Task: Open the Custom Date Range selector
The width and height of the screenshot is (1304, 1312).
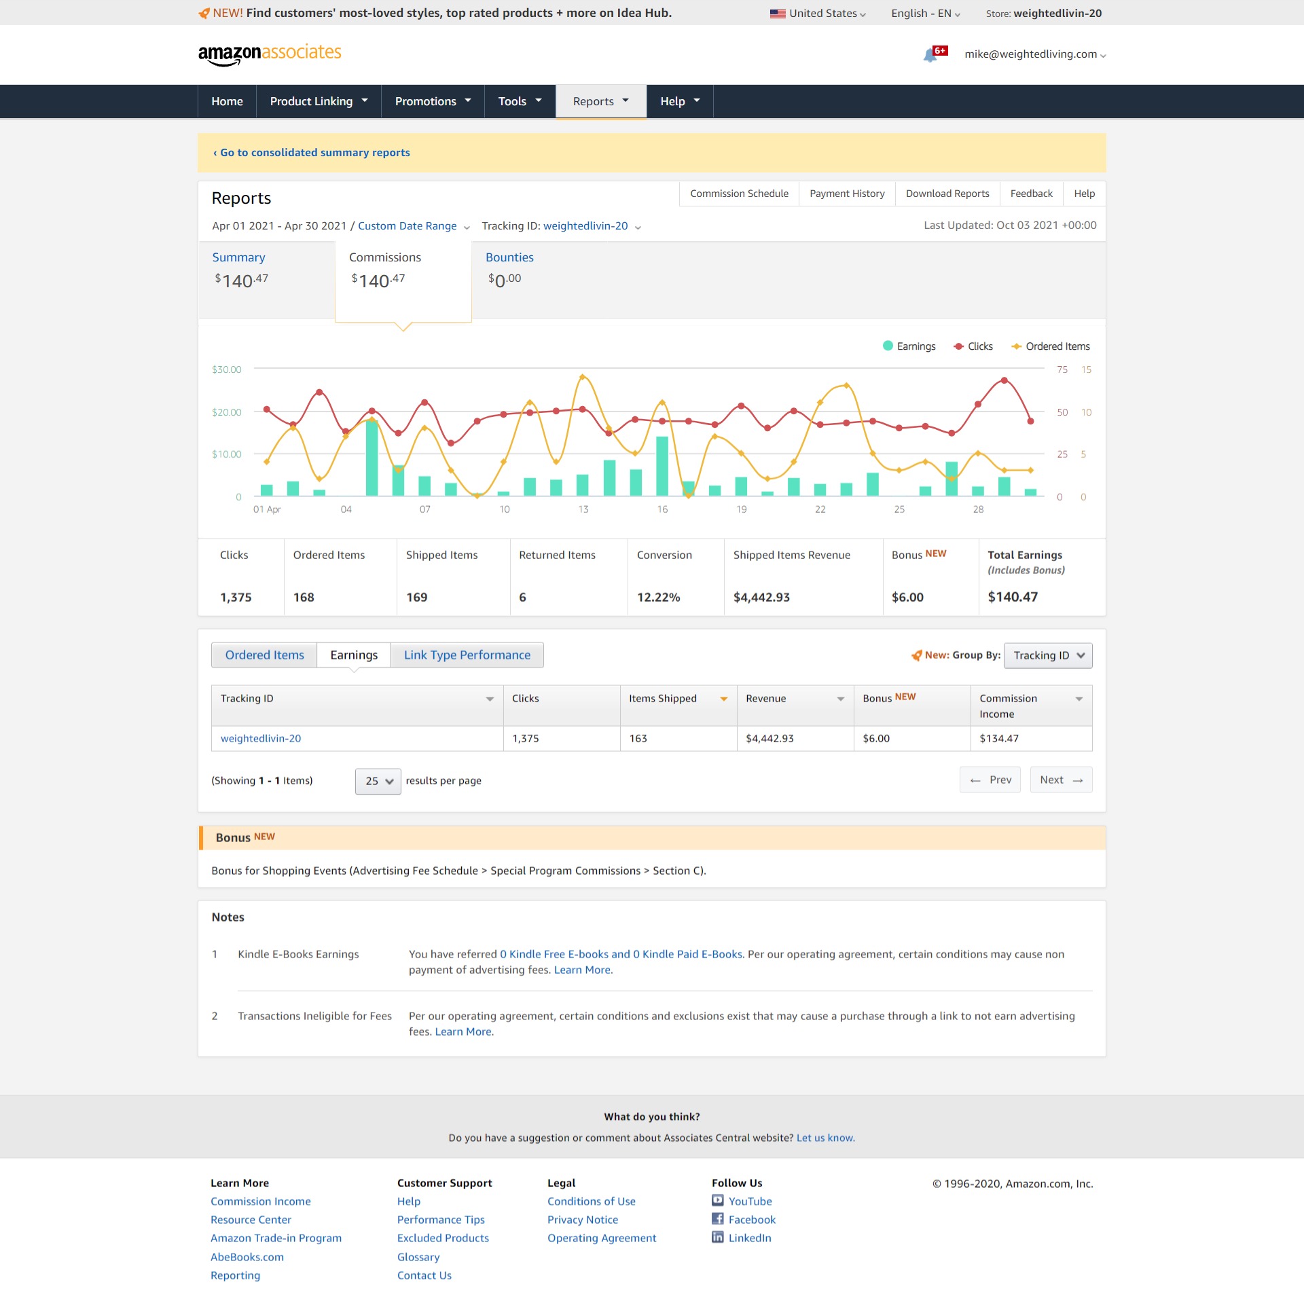Action: 414,226
